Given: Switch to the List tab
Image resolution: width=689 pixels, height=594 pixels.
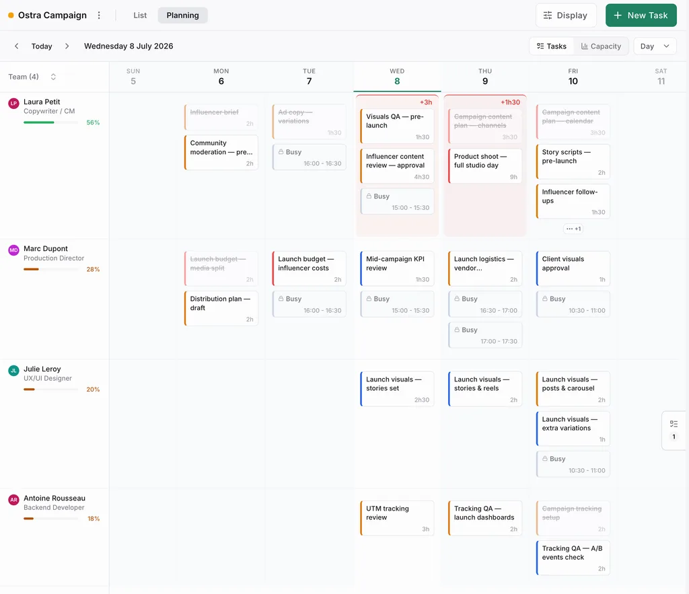Looking at the screenshot, I should point(140,15).
